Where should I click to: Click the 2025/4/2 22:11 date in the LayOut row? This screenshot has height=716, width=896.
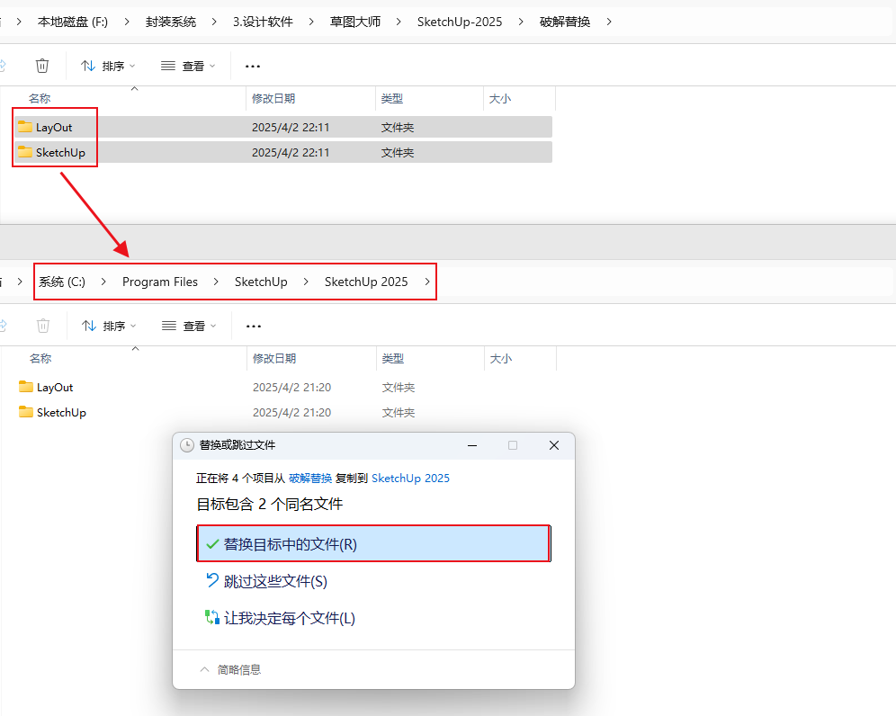coord(291,127)
